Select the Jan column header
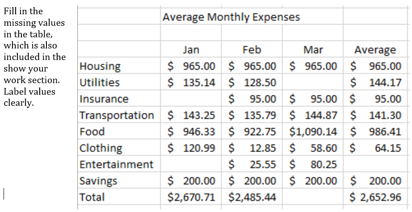The height and width of the screenshot is (212, 412). [191, 50]
